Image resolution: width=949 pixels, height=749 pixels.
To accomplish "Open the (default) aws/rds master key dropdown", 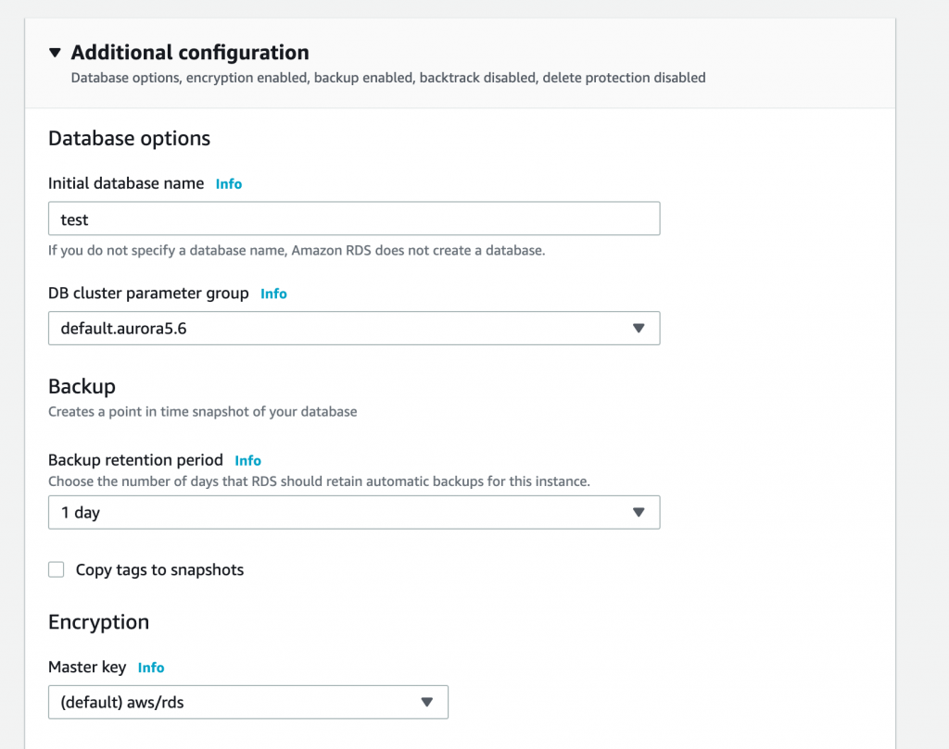I will [x=248, y=702].
